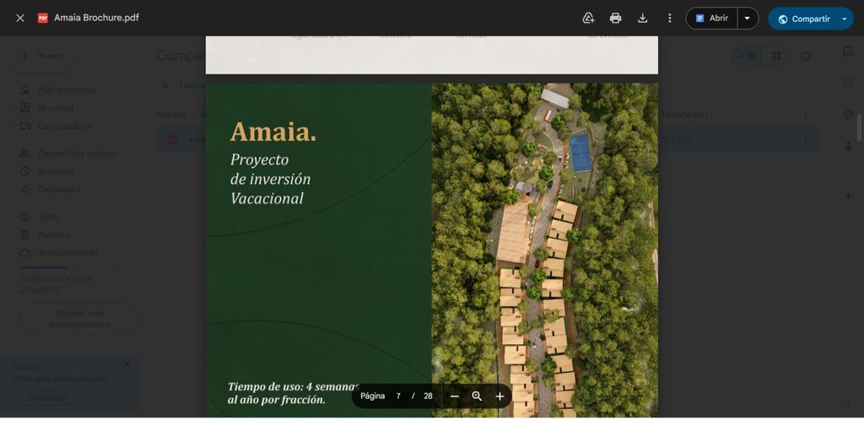Print the Amaia Brochure PDF
This screenshot has height=431, width=864.
click(615, 19)
